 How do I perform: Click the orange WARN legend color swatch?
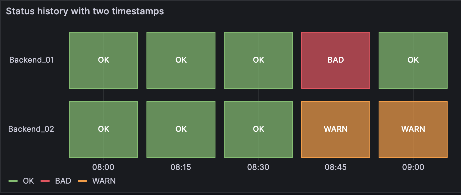(82, 181)
